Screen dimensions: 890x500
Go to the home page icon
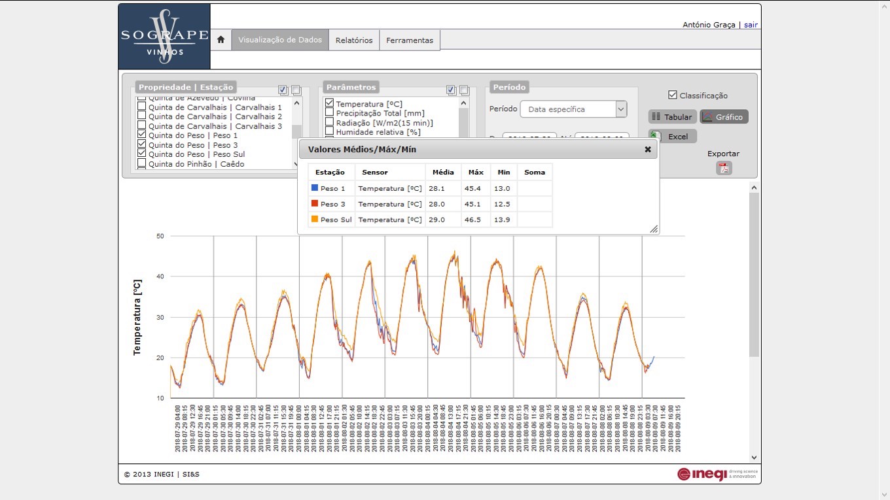click(x=221, y=40)
